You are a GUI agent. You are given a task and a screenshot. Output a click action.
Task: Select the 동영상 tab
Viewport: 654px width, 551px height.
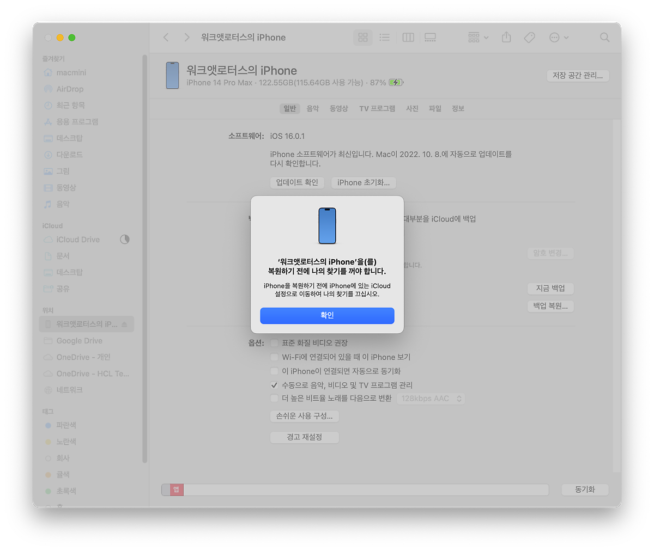[338, 108]
